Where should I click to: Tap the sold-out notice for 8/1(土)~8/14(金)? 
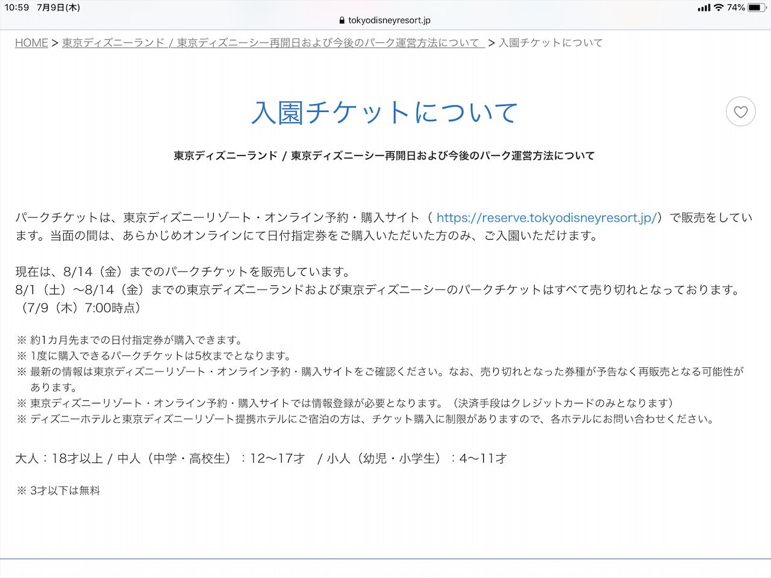379,290
